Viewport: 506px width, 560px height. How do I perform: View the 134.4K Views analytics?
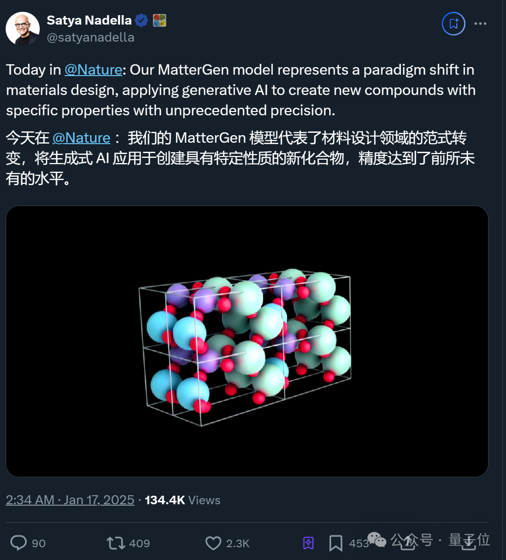click(183, 500)
